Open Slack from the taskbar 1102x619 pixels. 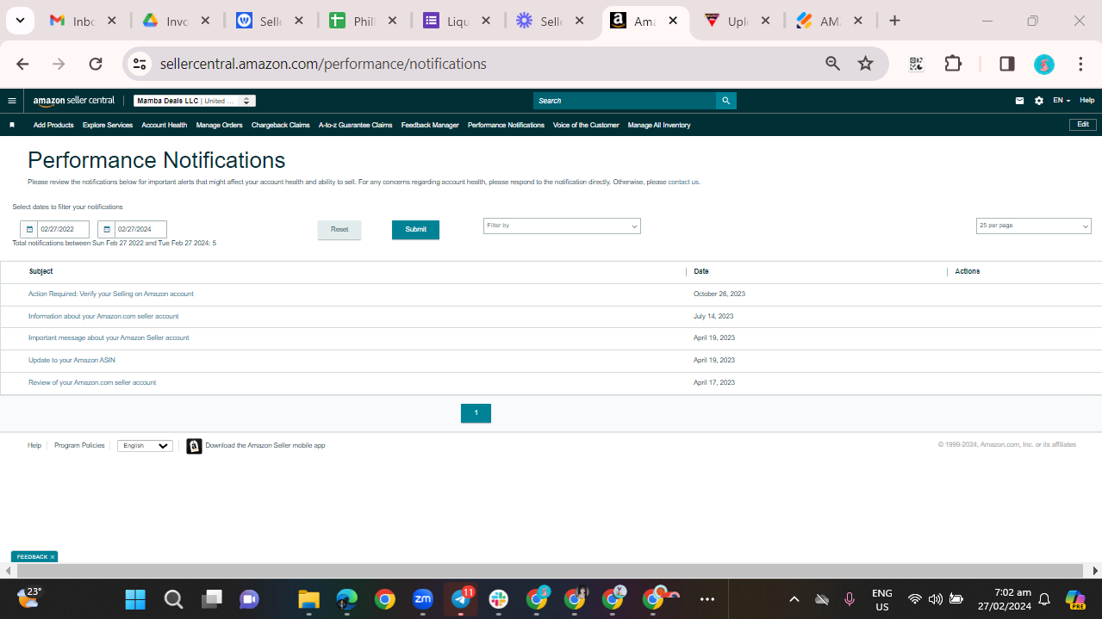pos(498,598)
